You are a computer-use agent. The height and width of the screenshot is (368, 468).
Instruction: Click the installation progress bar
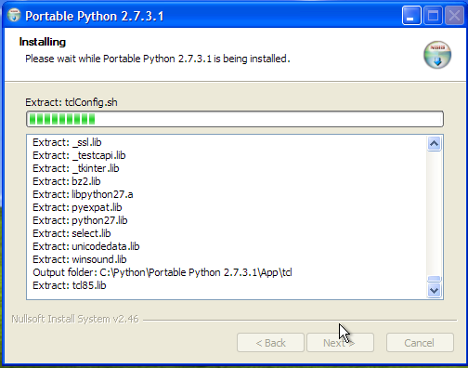235,119
